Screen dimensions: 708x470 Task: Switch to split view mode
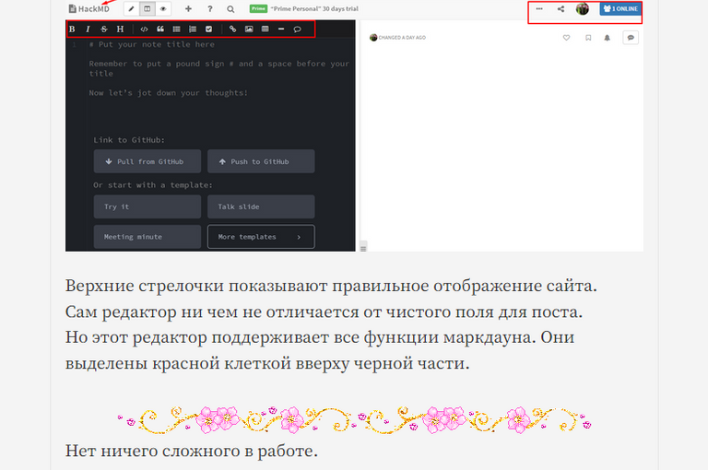pos(147,8)
